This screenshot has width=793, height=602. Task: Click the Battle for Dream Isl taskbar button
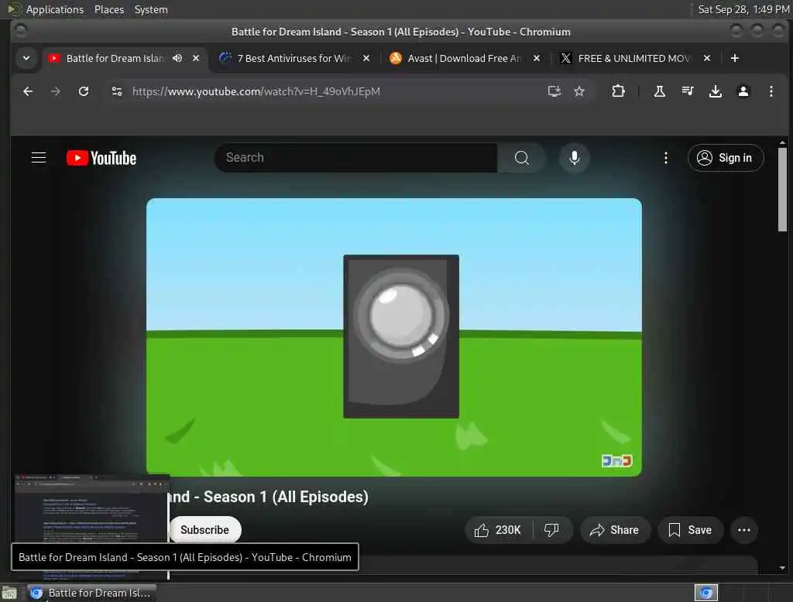pos(91,593)
